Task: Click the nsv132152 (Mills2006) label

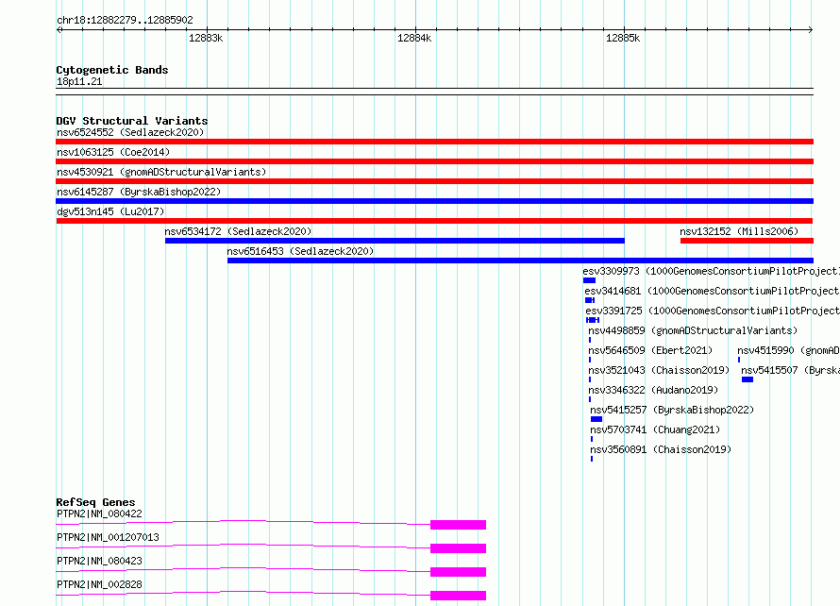Action: point(739,231)
